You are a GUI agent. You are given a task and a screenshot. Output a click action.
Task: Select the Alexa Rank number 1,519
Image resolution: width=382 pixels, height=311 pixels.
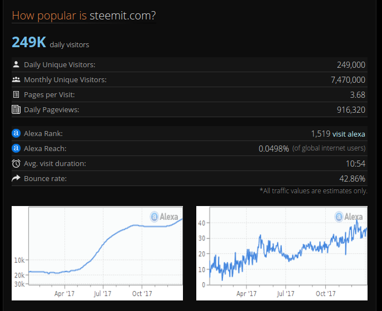tap(320, 134)
